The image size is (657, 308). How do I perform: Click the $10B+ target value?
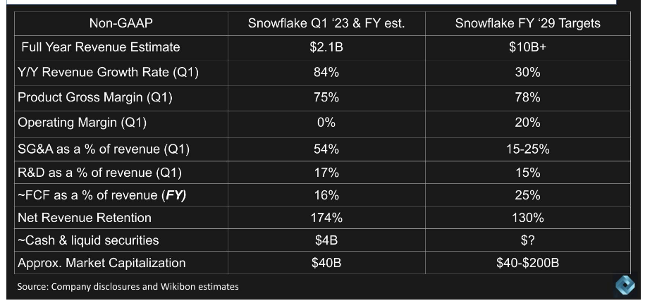pos(527,47)
